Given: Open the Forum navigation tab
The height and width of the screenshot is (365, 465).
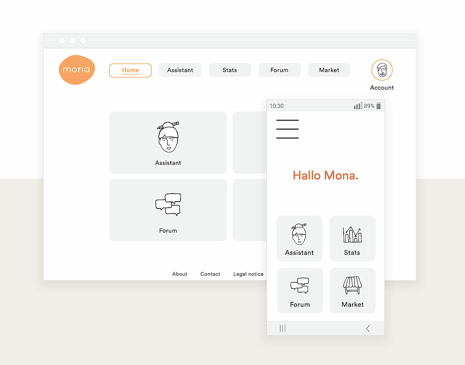Looking at the screenshot, I should [x=279, y=70].
